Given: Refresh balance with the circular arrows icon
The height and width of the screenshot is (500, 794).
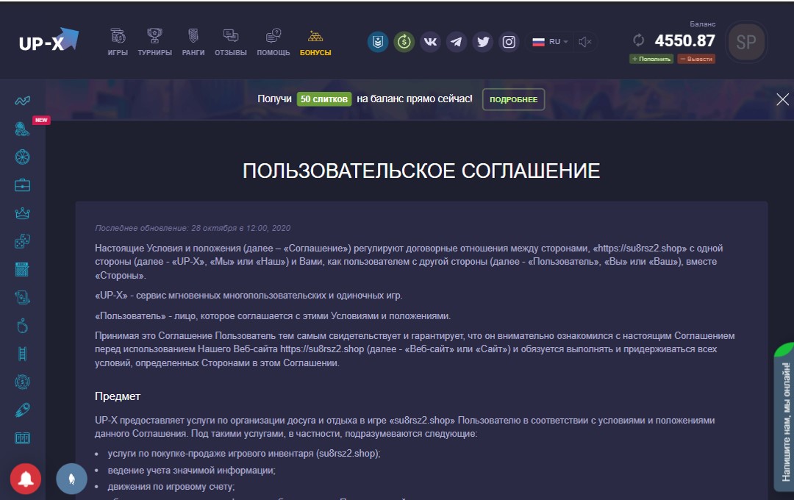Looking at the screenshot, I should [x=638, y=40].
